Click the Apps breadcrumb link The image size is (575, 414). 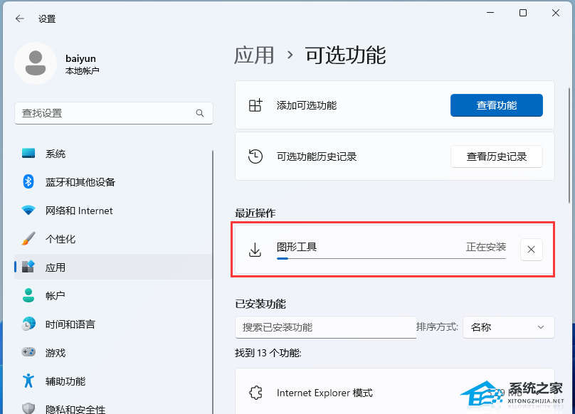[x=254, y=55]
